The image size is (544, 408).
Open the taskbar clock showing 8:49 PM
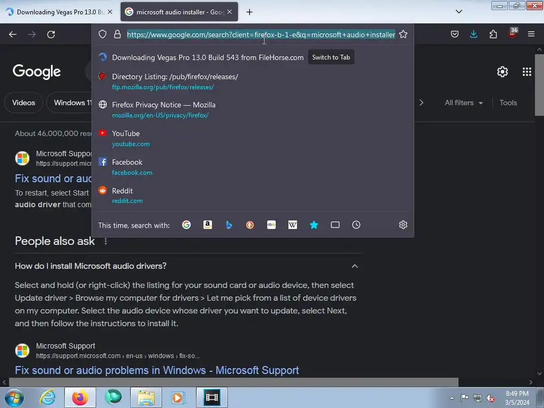pos(517,398)
